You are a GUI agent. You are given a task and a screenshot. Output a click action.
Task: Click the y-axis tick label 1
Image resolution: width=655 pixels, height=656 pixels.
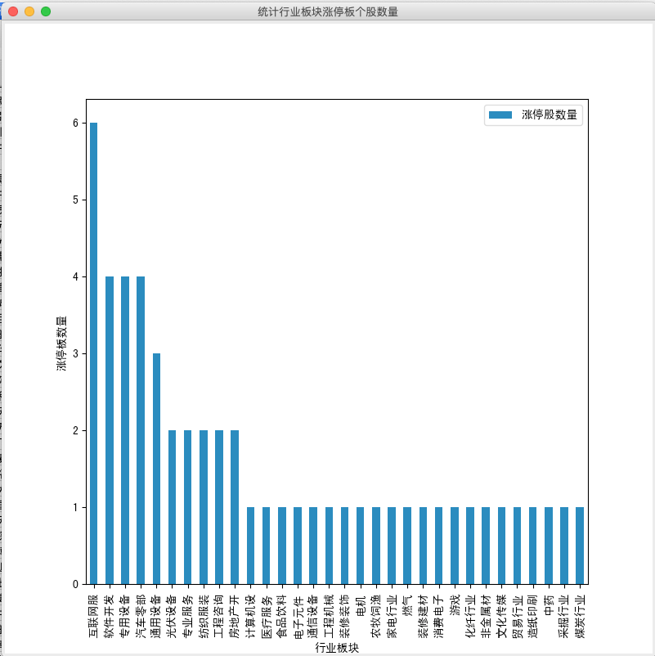[75, 507]
